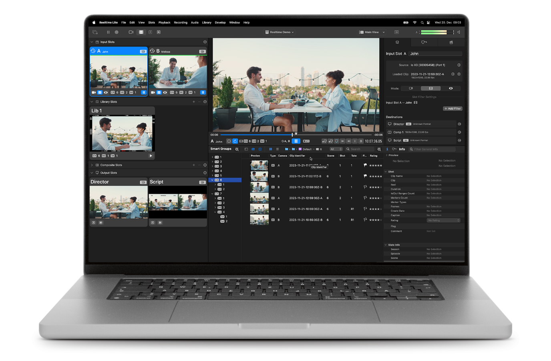Click the eject X button beside Loaded Clip
This screenshot has width=551, height=361.
pos(459,74)
